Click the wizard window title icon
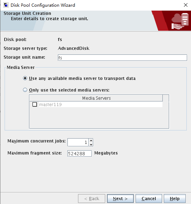The image size is (191, 204). point(6,5)
